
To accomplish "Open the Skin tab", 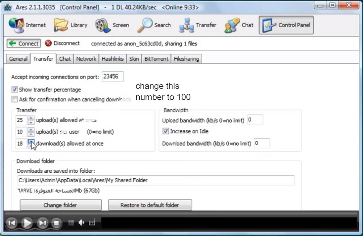I will (134, 59).
